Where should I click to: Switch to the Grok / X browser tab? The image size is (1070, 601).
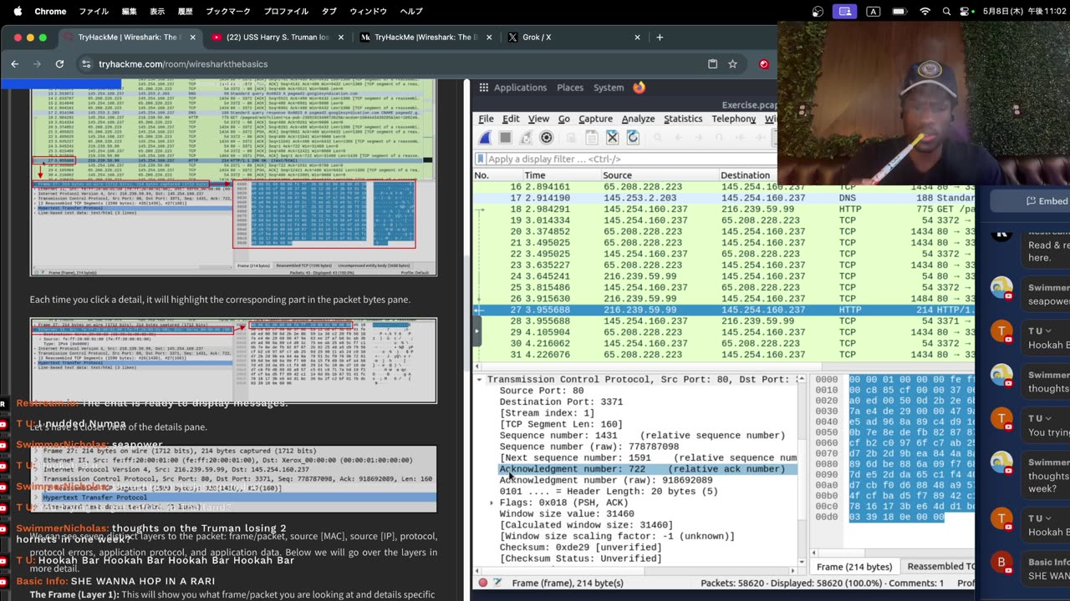pos(537,38)
